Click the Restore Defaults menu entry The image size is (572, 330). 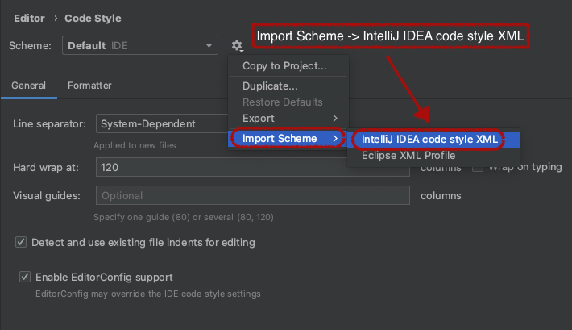[x=282, y=102]
